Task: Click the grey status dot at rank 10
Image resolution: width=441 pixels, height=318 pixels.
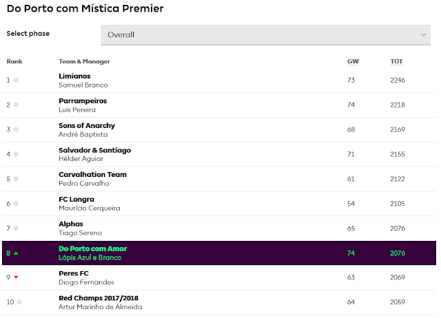Action: [19, 302]
